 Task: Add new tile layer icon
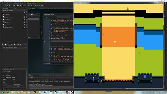pyautogui.click(x=9, y=44)
